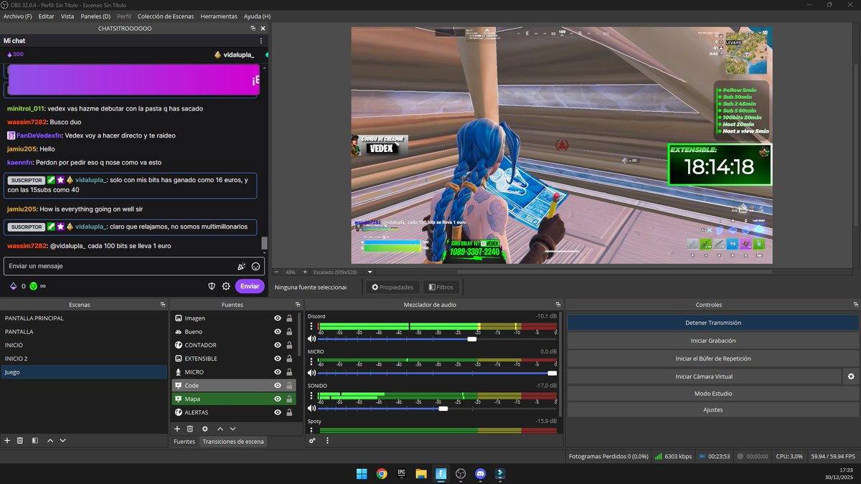The width and height of the screenshot is (861, 484).
Task: Enable Modo Estudio button
Action: coord(713,394)
